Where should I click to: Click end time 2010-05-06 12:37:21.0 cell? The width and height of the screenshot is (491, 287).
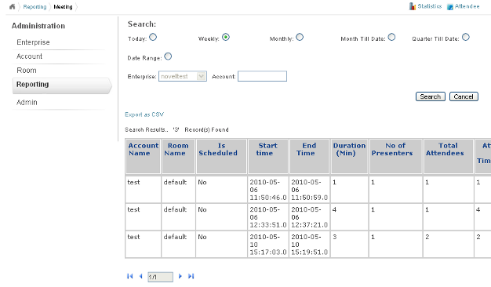click(x=309, y=217)
